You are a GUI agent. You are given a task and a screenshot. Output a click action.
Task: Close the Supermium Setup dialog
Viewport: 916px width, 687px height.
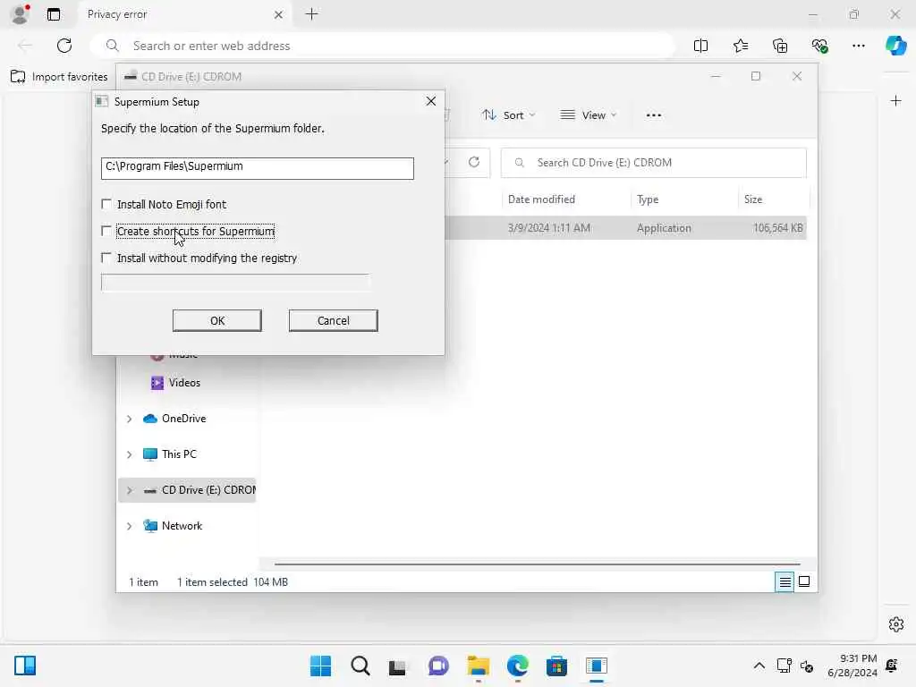coord(431,101)
